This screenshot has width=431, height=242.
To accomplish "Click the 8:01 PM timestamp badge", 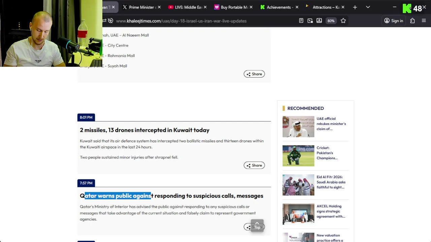I will pos(86,117).
